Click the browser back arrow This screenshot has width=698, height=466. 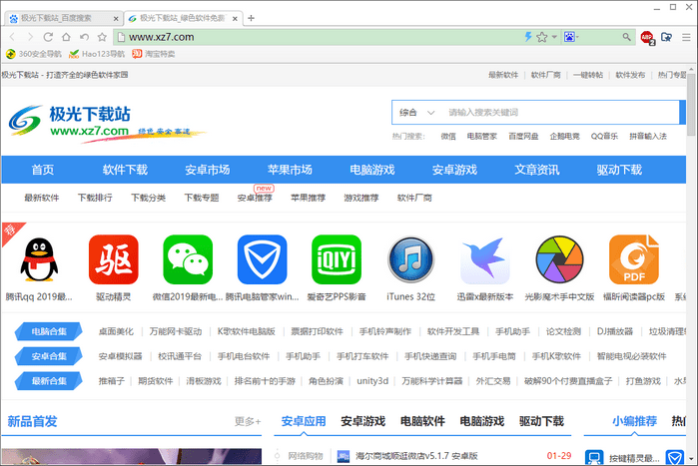pyautogui.click(x=12, y=37)
